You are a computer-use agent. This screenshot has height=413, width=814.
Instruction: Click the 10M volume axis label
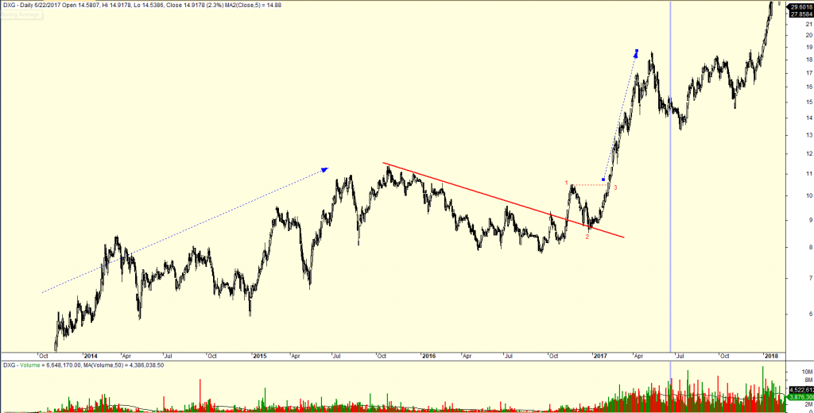[806, 372]
